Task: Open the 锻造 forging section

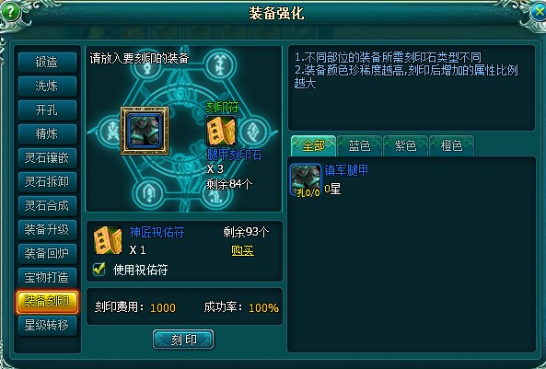Action: [47, 63]
